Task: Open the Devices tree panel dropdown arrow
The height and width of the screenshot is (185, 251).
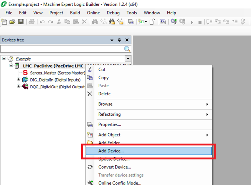Action: 112,40
